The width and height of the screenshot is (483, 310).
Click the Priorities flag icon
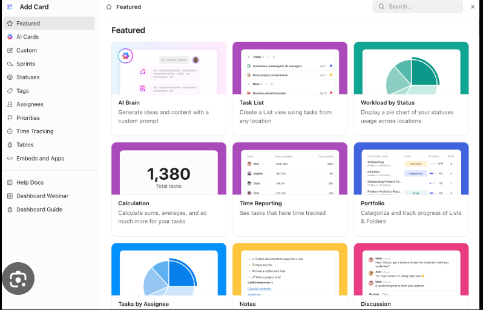click(x=10, y=117)
